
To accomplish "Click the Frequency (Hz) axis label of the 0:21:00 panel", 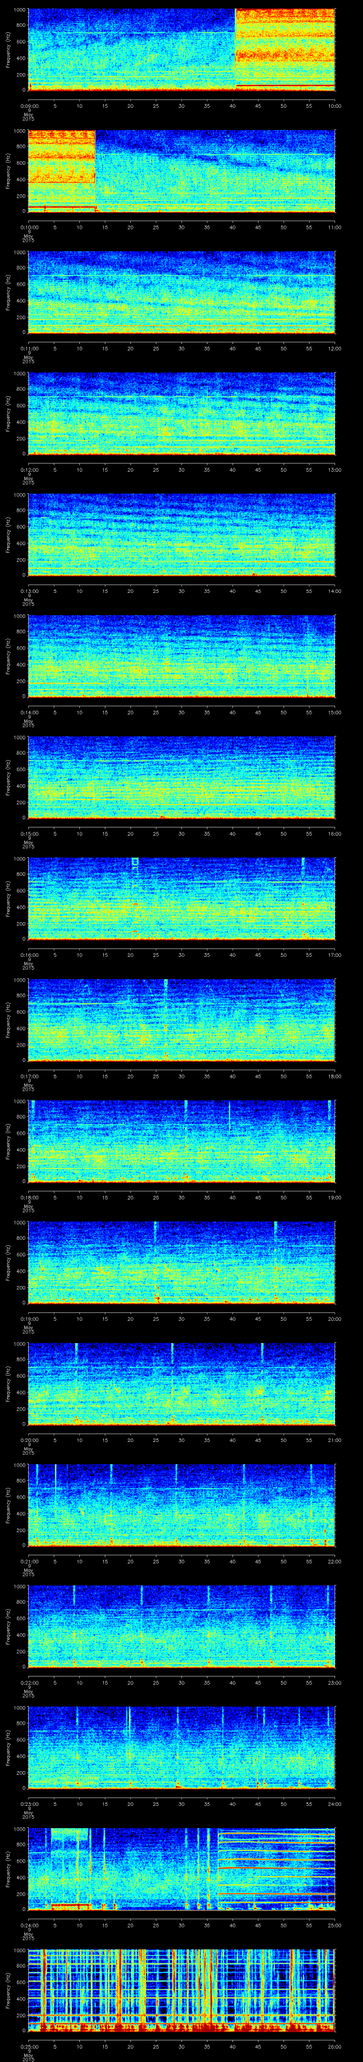I will coord(8,1506).
